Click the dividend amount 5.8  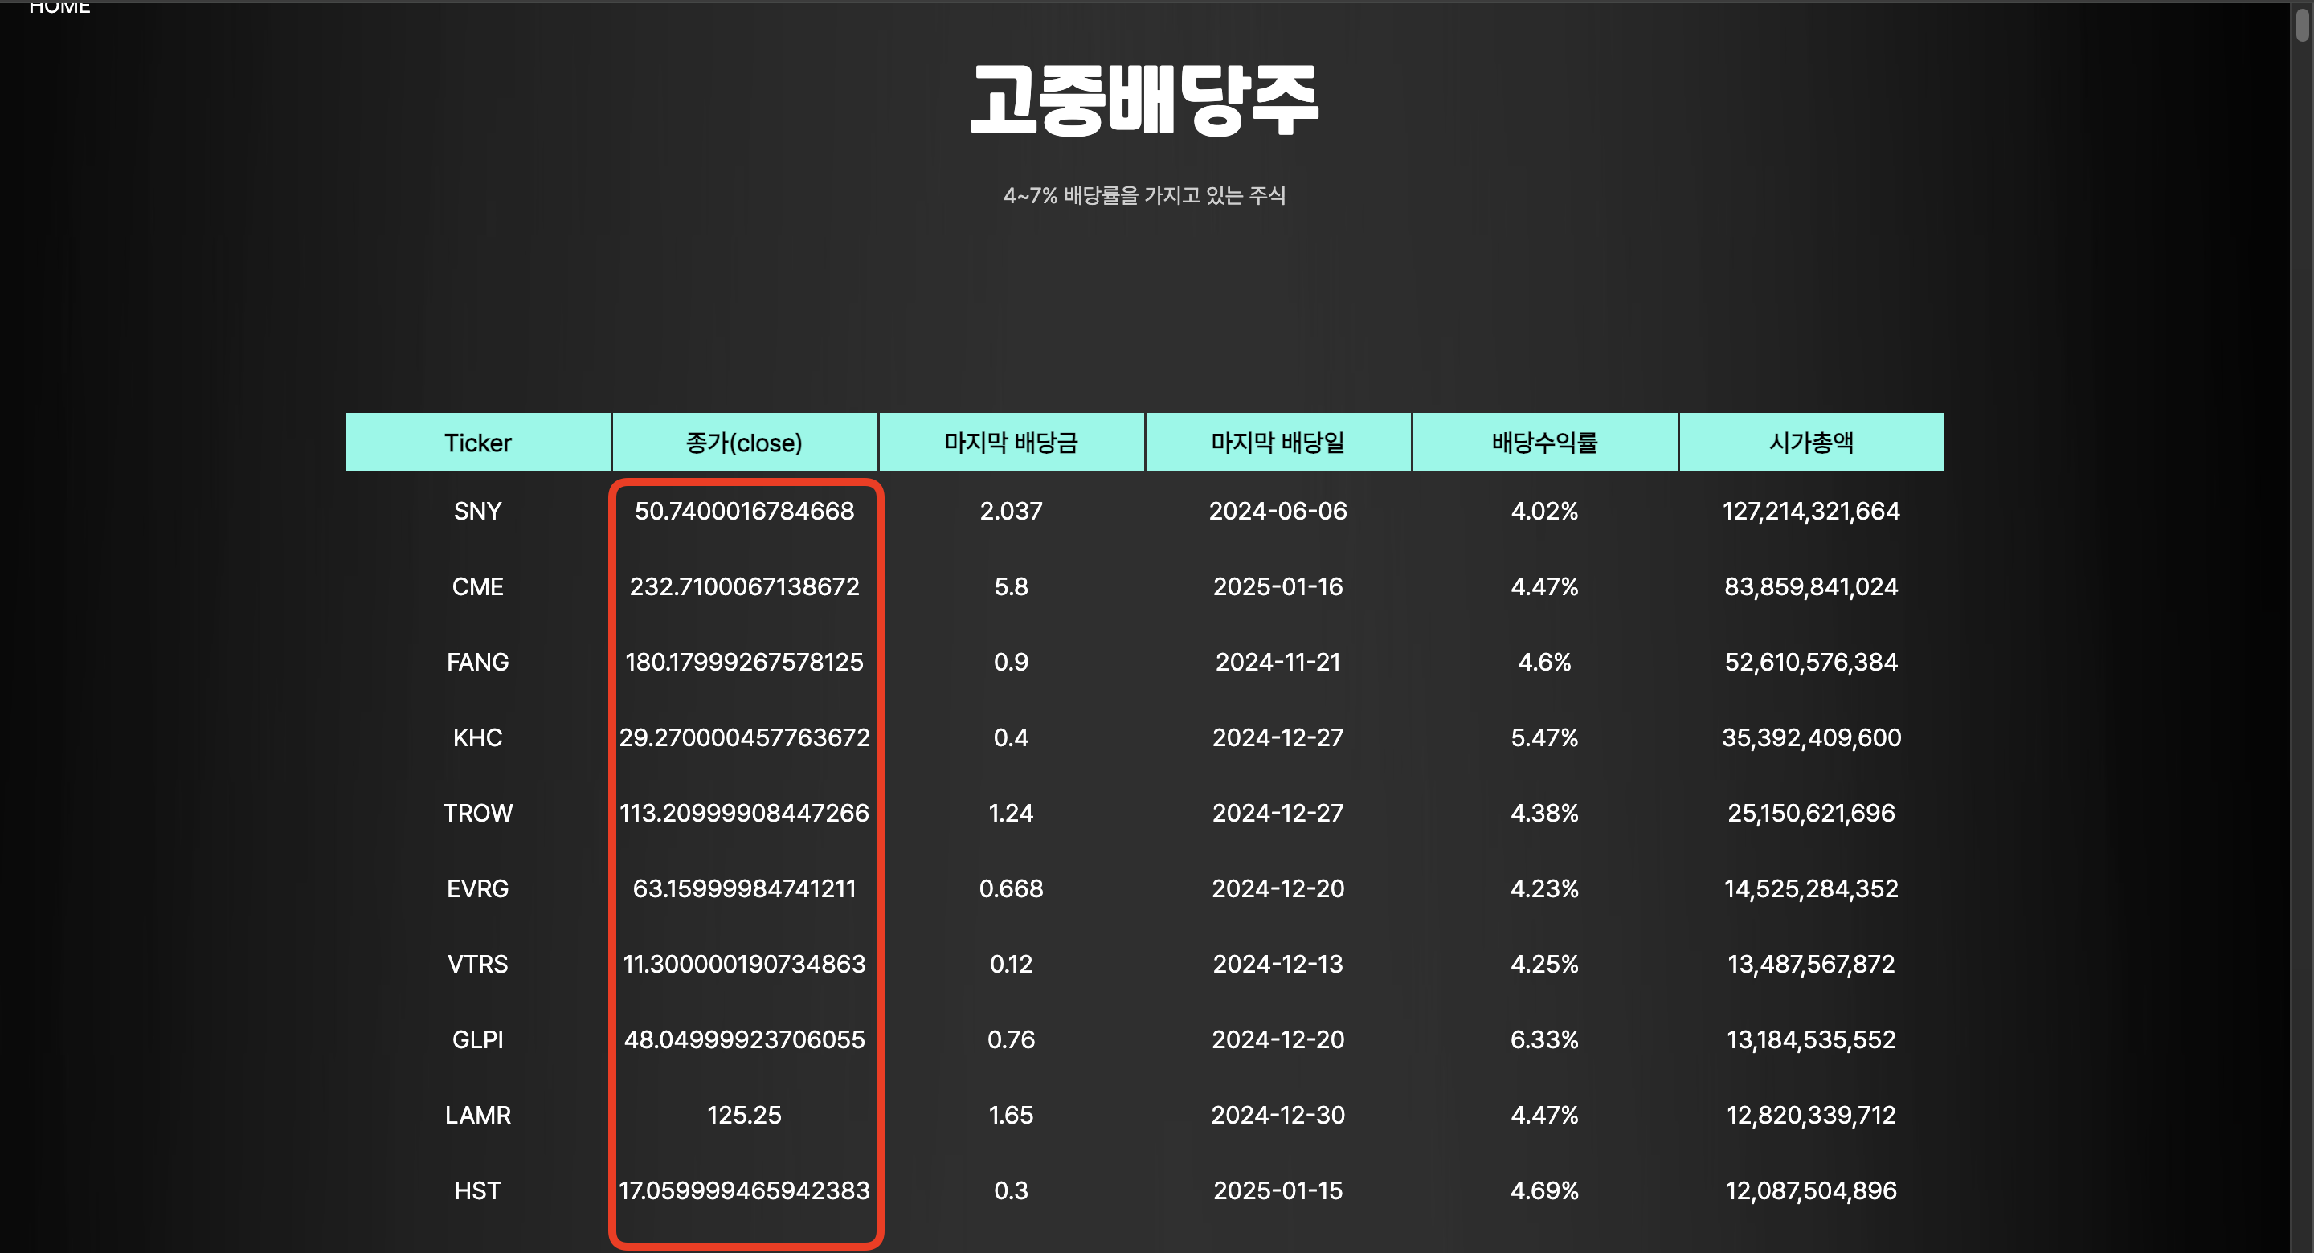tap(1012, 586)
